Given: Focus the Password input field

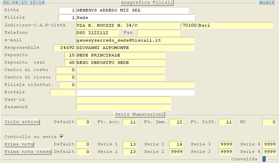Looking at the screenshot, I should [123, 107].
